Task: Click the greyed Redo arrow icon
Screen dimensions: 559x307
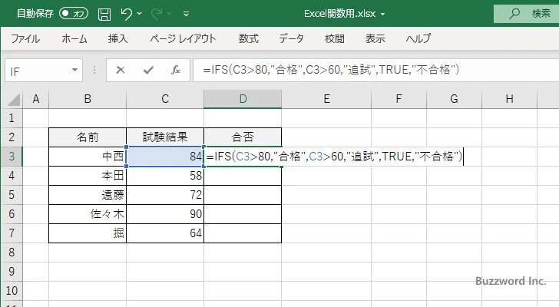Action: [x=156, y=14]
